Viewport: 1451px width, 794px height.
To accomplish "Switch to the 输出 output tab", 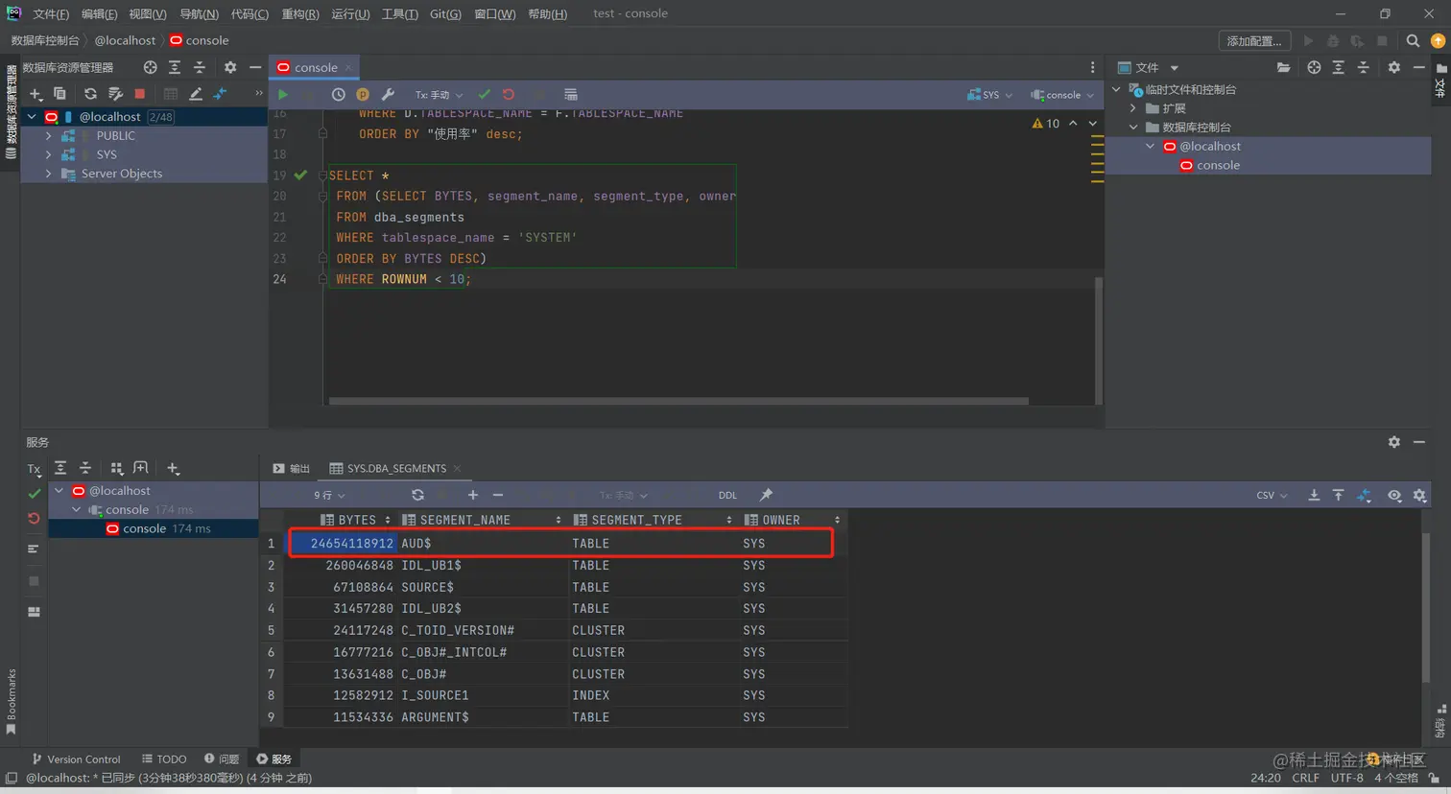I will point(292,468).
